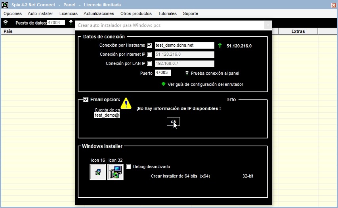
Task: Click the green antenna icon next to hostname
Action: [x=220, y=45]
